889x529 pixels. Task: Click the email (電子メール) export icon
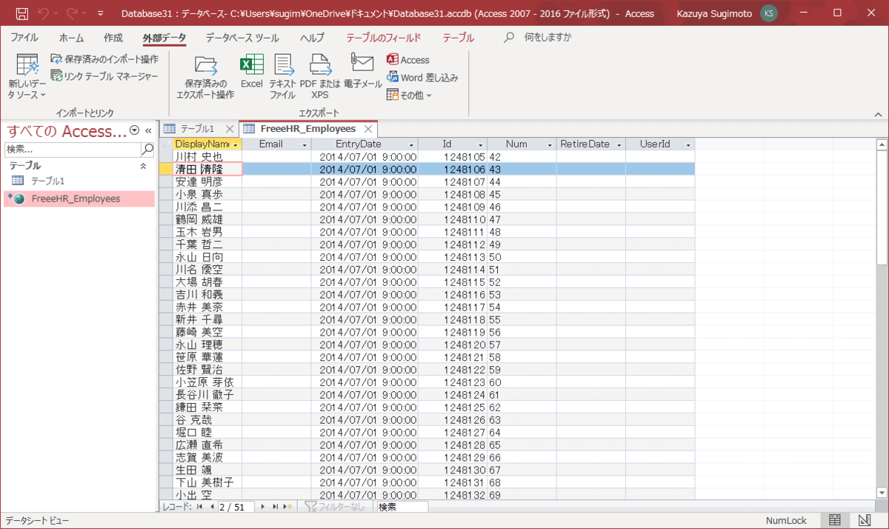[x=362, y=73]
